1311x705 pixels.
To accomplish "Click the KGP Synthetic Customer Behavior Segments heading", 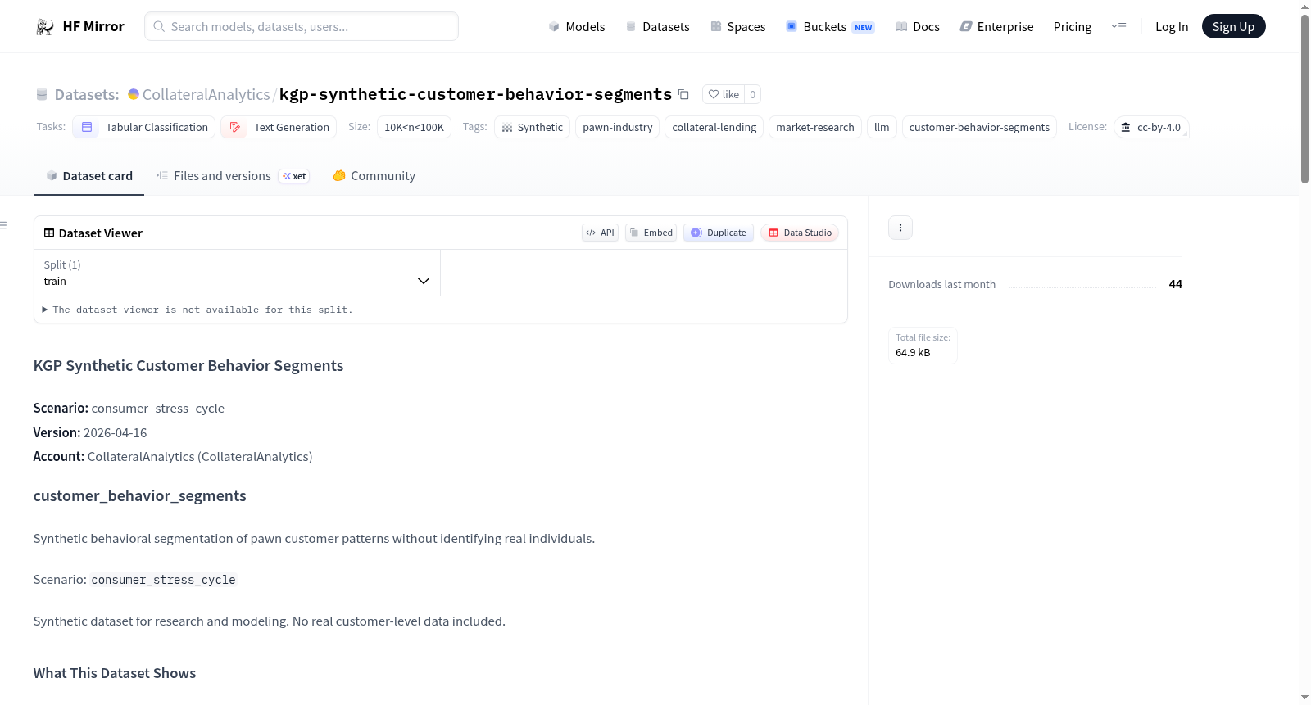I will [x=188, y=365].
